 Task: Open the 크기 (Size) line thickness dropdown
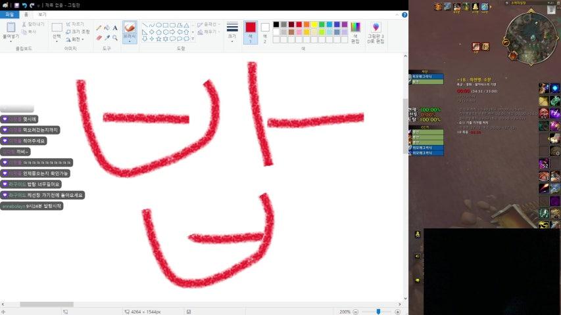[232, 33]
